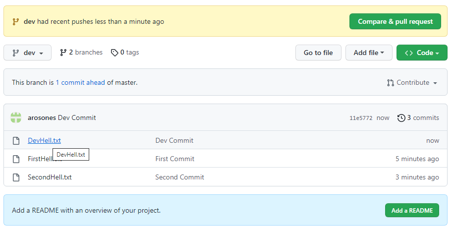Image resolution: width=454 pixels, height=234 pixels.
Task: Expand the Contribute dropdown
Action: (x=412, y=82)
